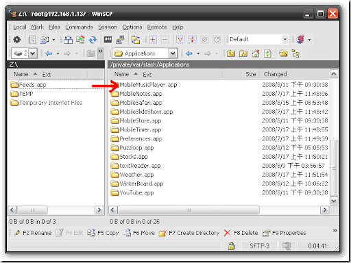This screenshot has height=263, width=351.
Task: Select YouTube.app in remote panel
Action: point(132,192)
